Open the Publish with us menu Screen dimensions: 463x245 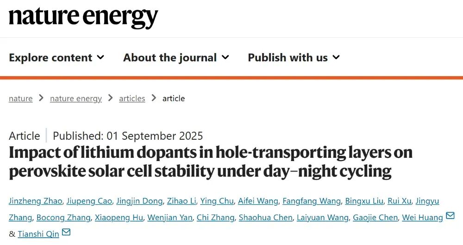294,57
